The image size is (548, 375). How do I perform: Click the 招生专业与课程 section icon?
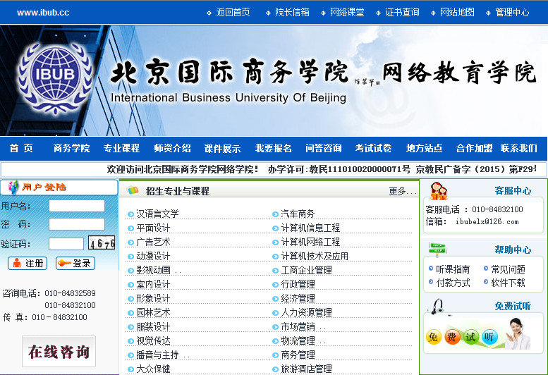pos(133,190)
